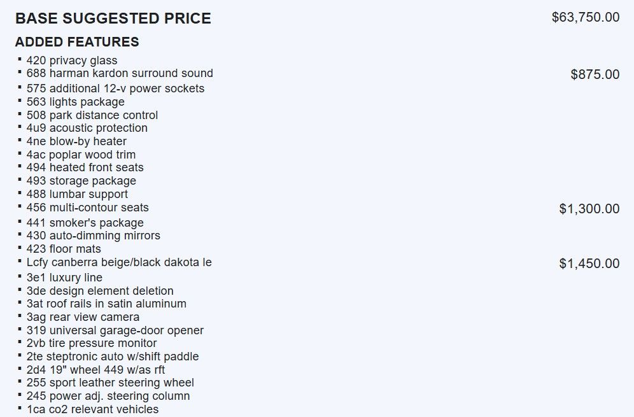The width and height of the screenshot is (634, 417).
Task: Click 494 heated front seats
Action: [x=85, y=167]
